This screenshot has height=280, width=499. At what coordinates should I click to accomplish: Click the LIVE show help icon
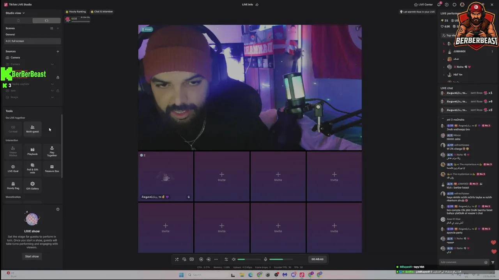58,209
